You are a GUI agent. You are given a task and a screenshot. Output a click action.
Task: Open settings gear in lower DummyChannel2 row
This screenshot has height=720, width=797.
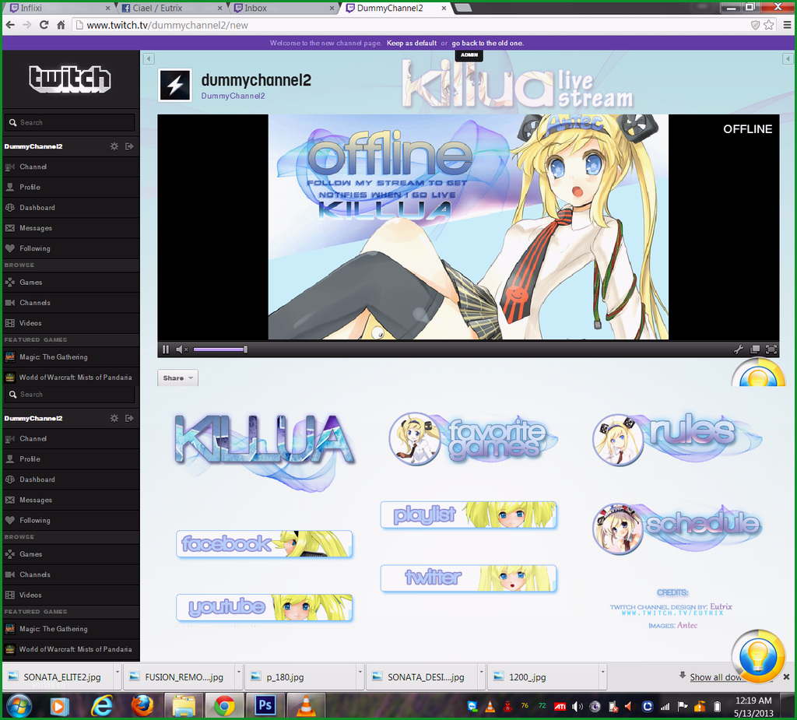(x=114, y=418)
